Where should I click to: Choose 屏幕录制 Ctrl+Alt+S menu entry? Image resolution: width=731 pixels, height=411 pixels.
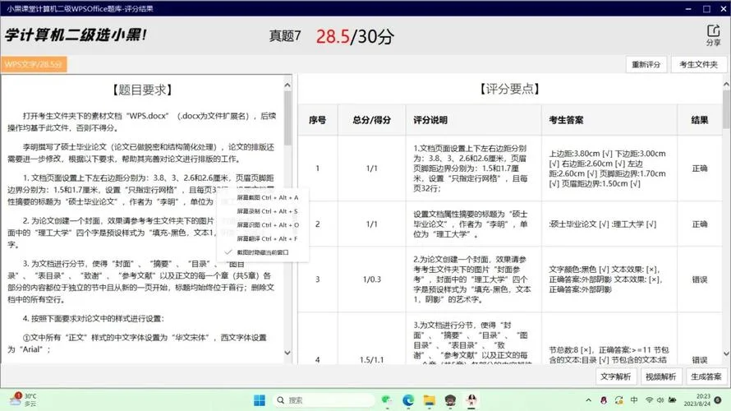[267, 211]
